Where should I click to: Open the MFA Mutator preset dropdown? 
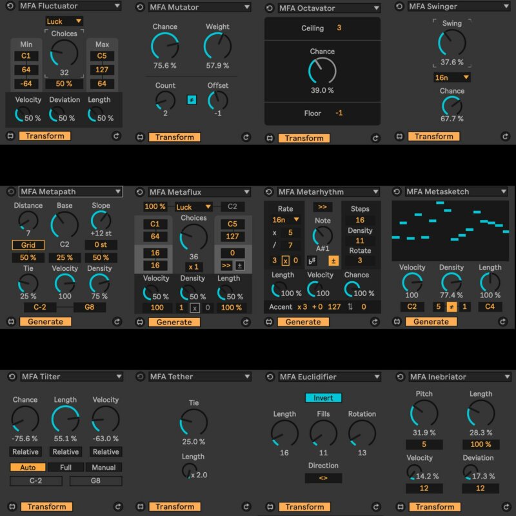[x=199, y=7]
